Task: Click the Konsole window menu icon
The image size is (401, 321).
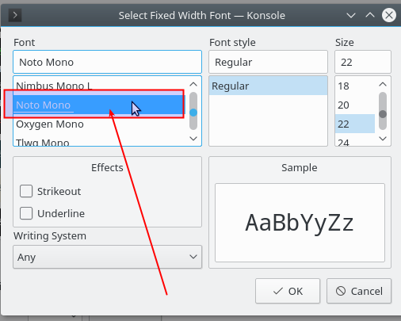Action: tap(15, 15)
